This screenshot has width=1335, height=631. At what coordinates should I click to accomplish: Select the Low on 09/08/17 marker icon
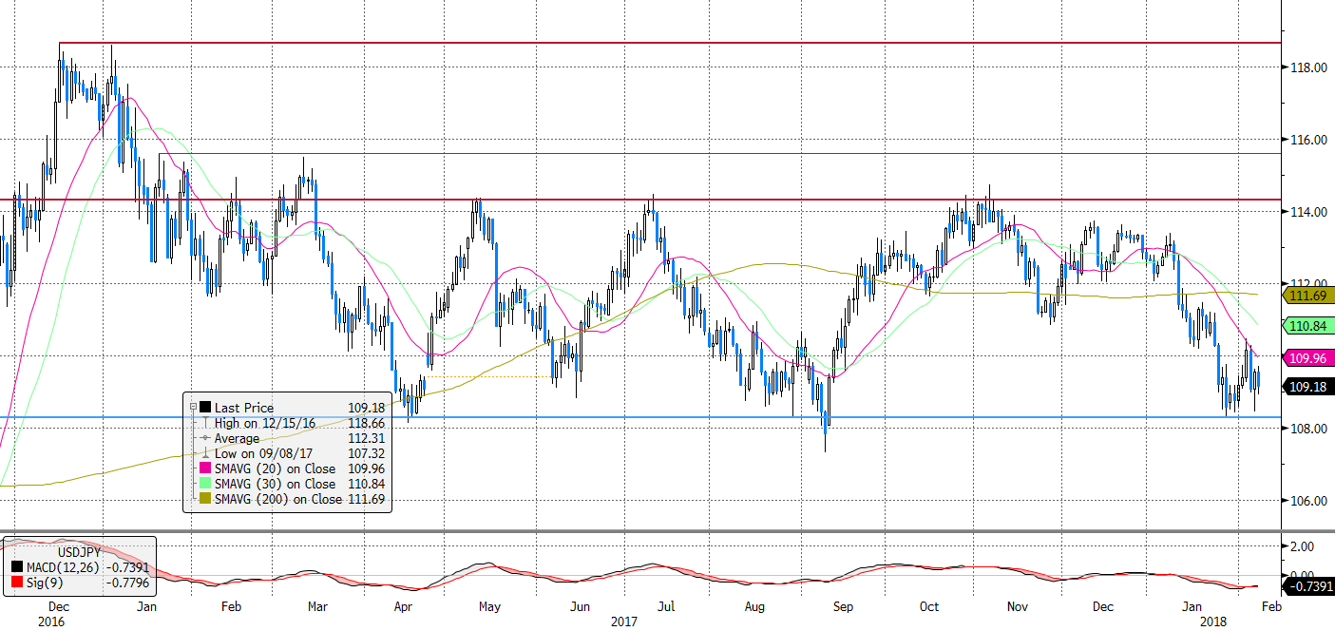coord(204,454)
